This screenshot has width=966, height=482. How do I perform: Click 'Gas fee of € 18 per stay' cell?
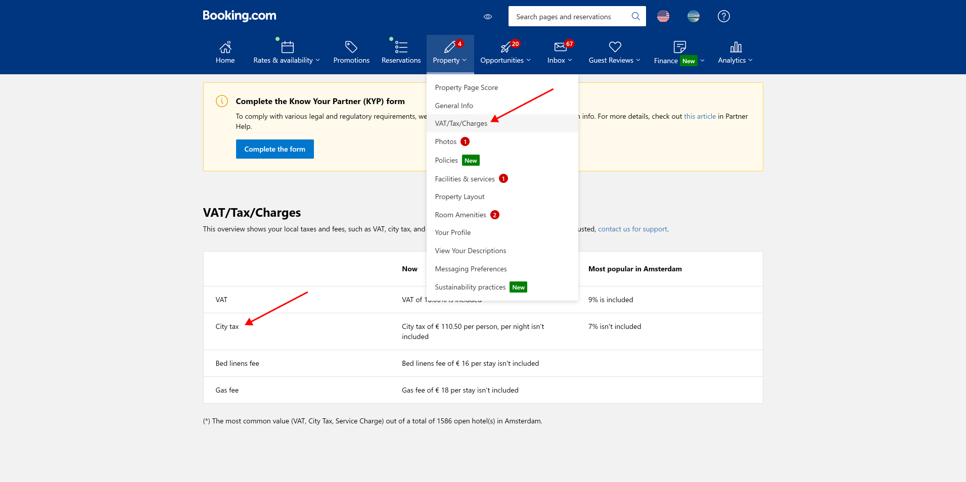[x=460, y=390]
